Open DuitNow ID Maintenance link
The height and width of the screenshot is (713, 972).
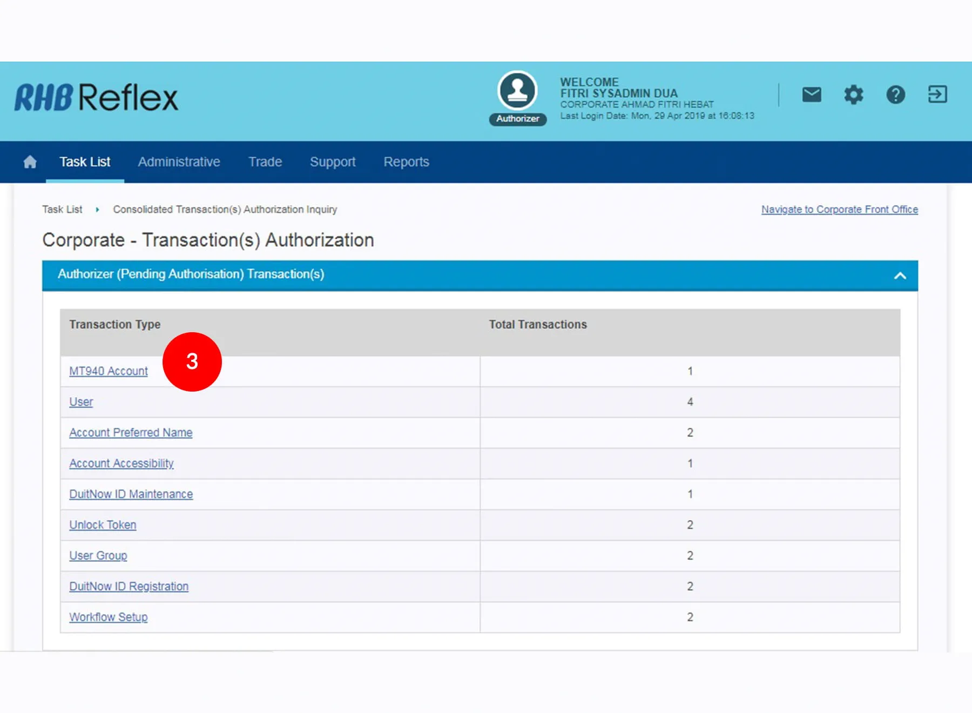coord(131,494)
